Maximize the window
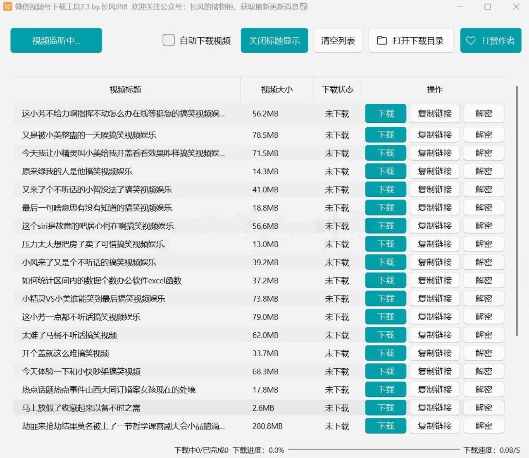Screen dimensions: 529x458 click(x=488, y=7)
